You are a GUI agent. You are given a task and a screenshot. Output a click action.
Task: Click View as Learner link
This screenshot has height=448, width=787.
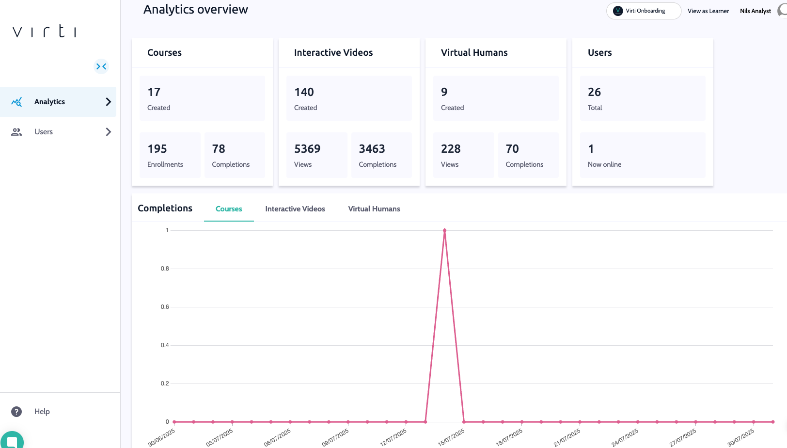708,11
